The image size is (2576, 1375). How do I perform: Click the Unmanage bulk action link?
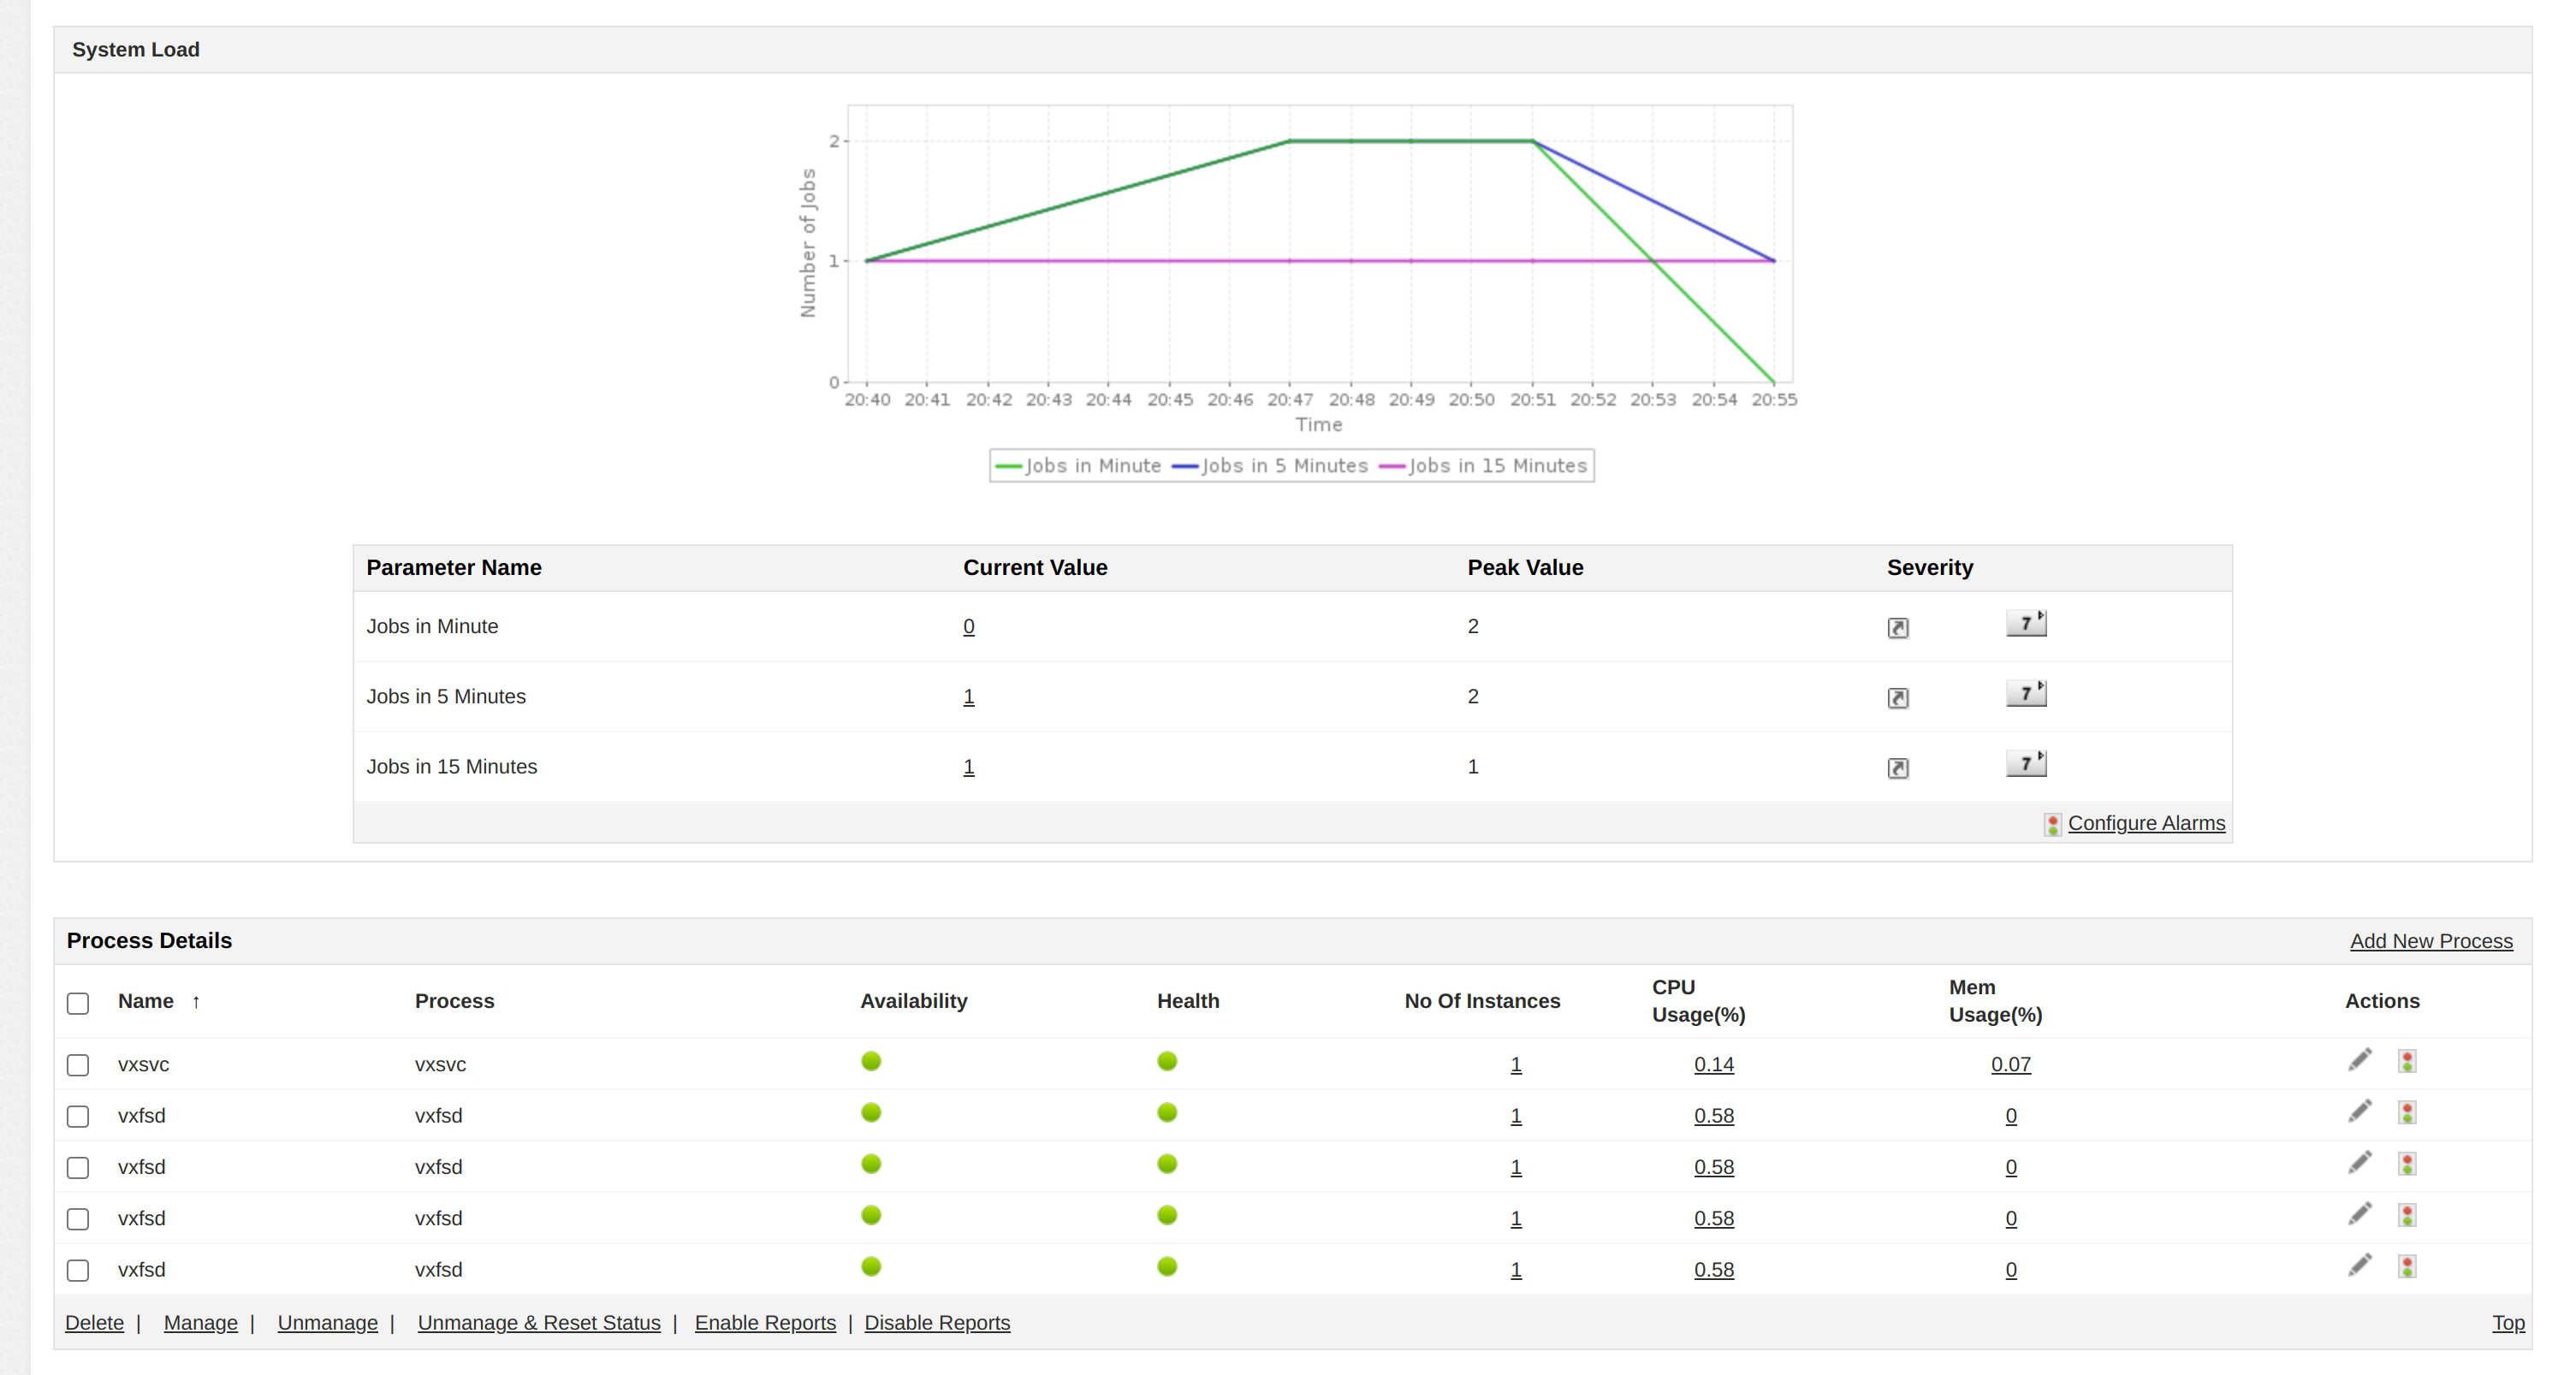click(327, 1323)
